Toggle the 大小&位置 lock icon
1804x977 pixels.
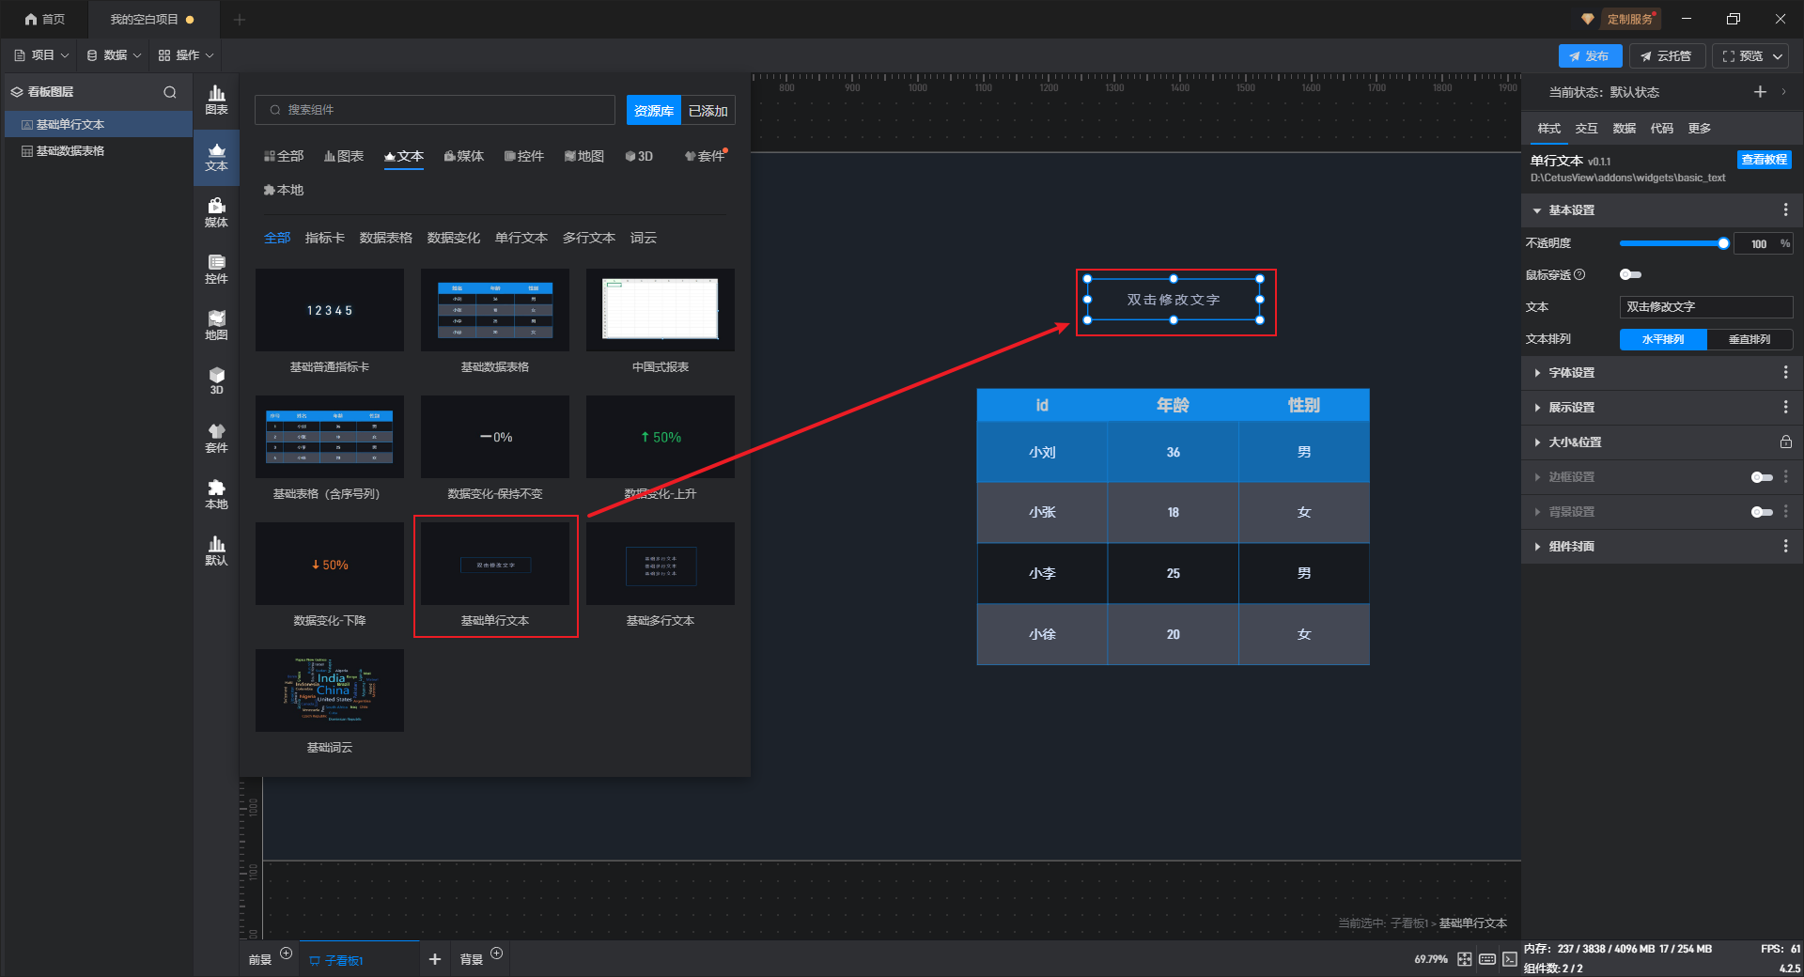coord(1785,442)
